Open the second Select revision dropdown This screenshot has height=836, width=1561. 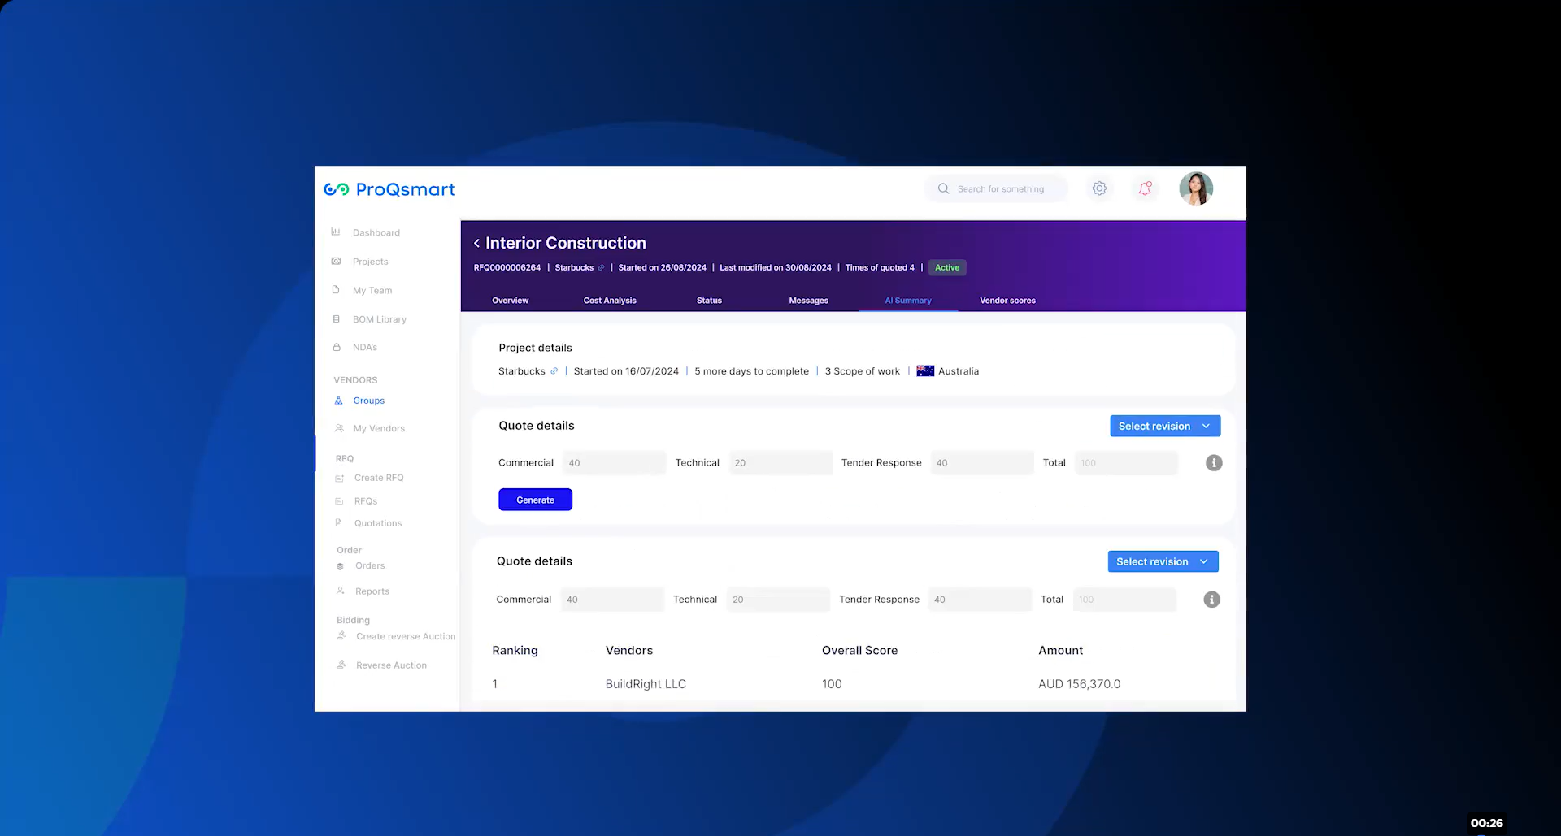(x=1163, y=561)
